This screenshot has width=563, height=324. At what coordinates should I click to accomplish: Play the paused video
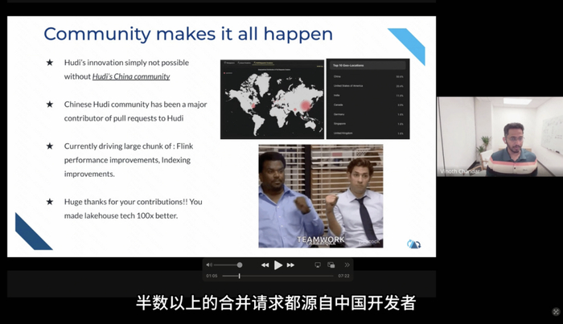(x=278, y=265)
